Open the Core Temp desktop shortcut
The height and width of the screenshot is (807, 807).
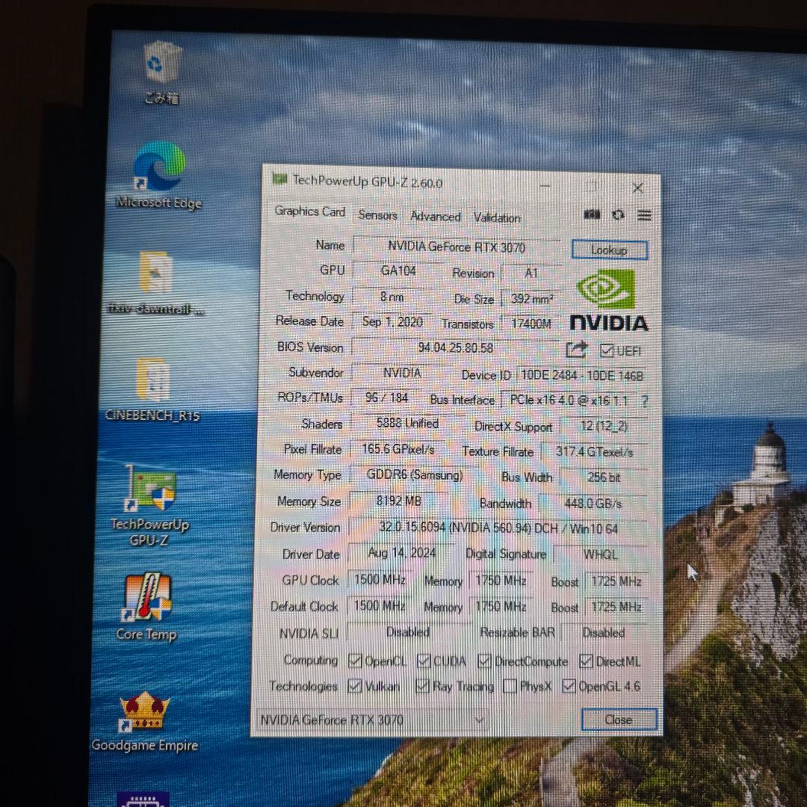pos(146,597)
